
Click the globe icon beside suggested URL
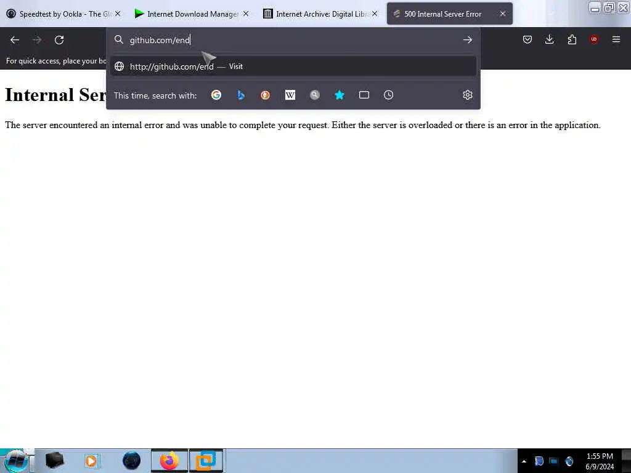(119, 67)
